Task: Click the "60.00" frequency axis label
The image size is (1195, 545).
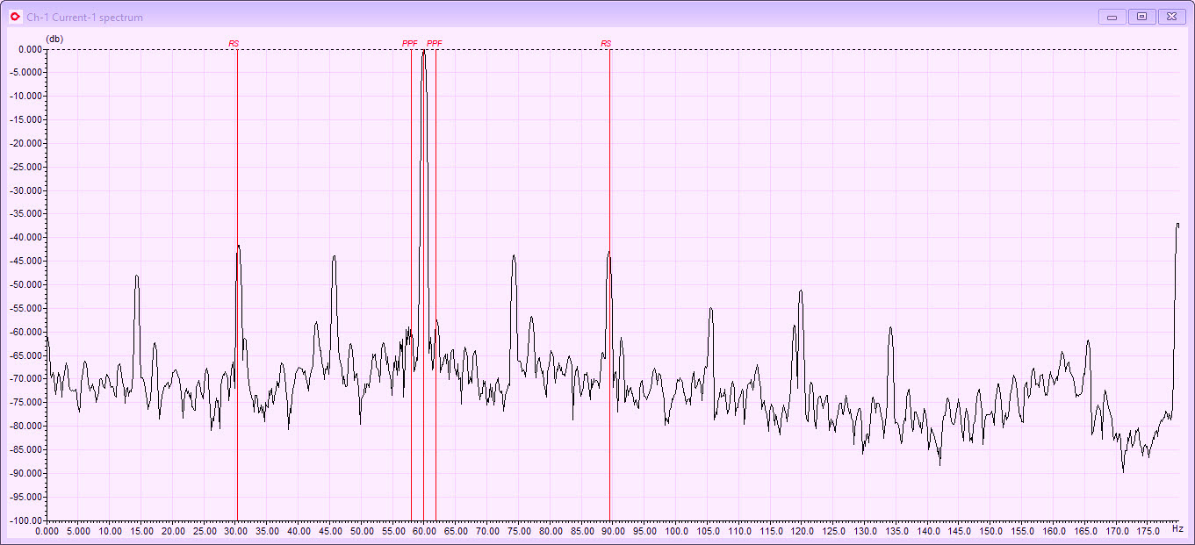Action: (x=424, y=531)
